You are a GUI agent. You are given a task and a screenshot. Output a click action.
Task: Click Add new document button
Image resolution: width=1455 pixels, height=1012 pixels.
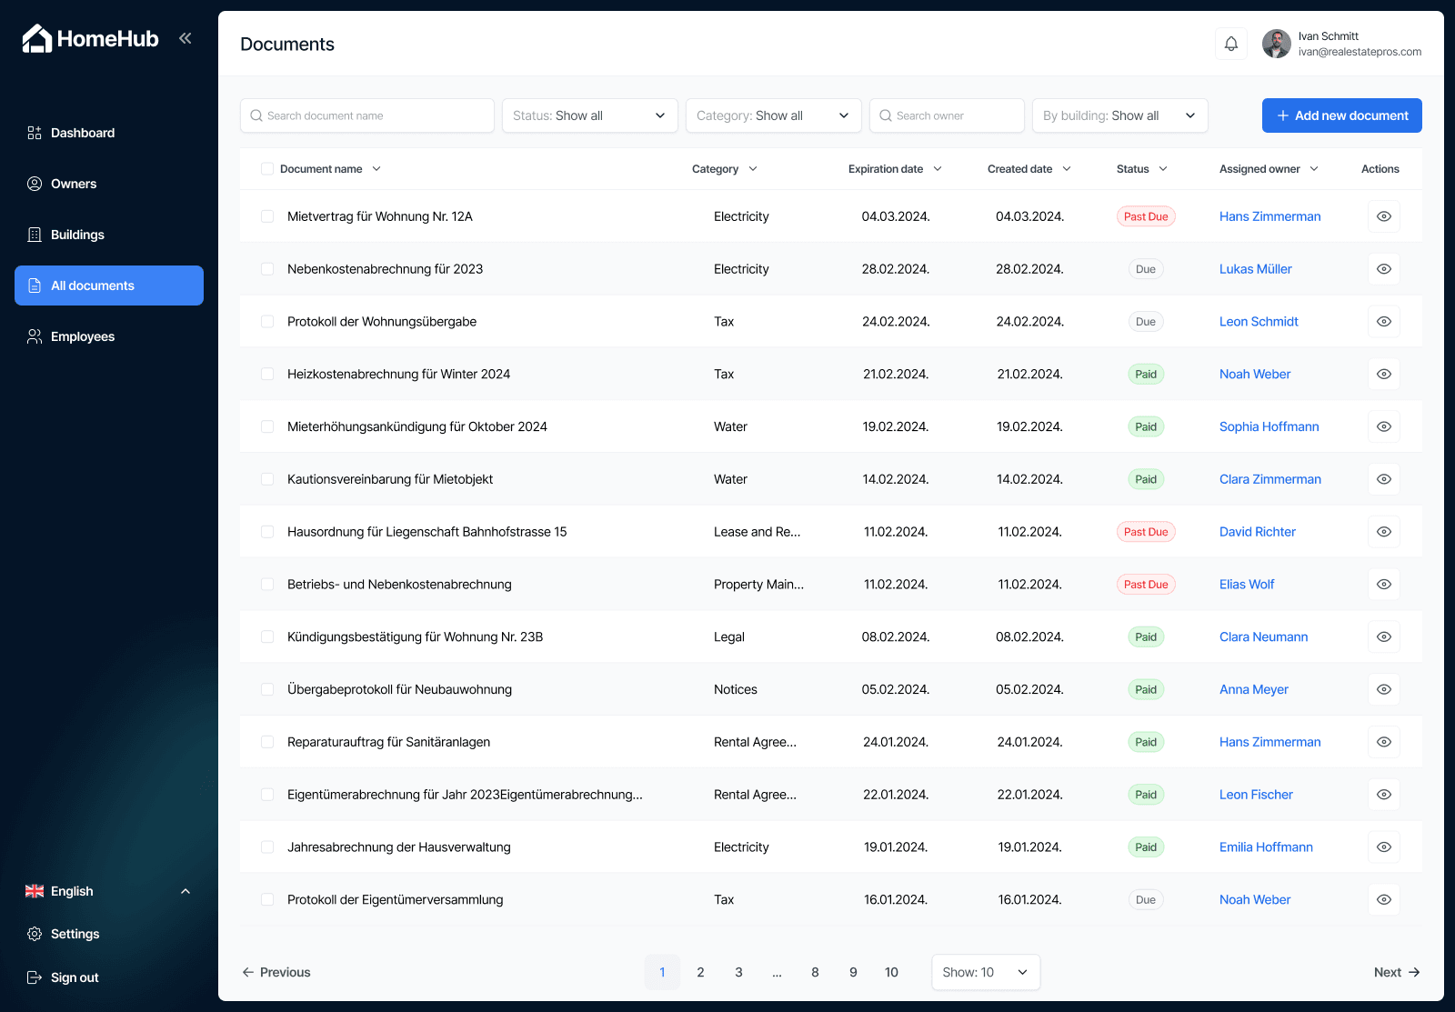tap(1342, 115)
